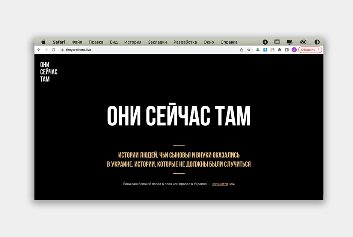Image resolution: width=353 pixels, height=237 pixels.
Task: Toggle the browser side panel
Action: tap(287, 50)
